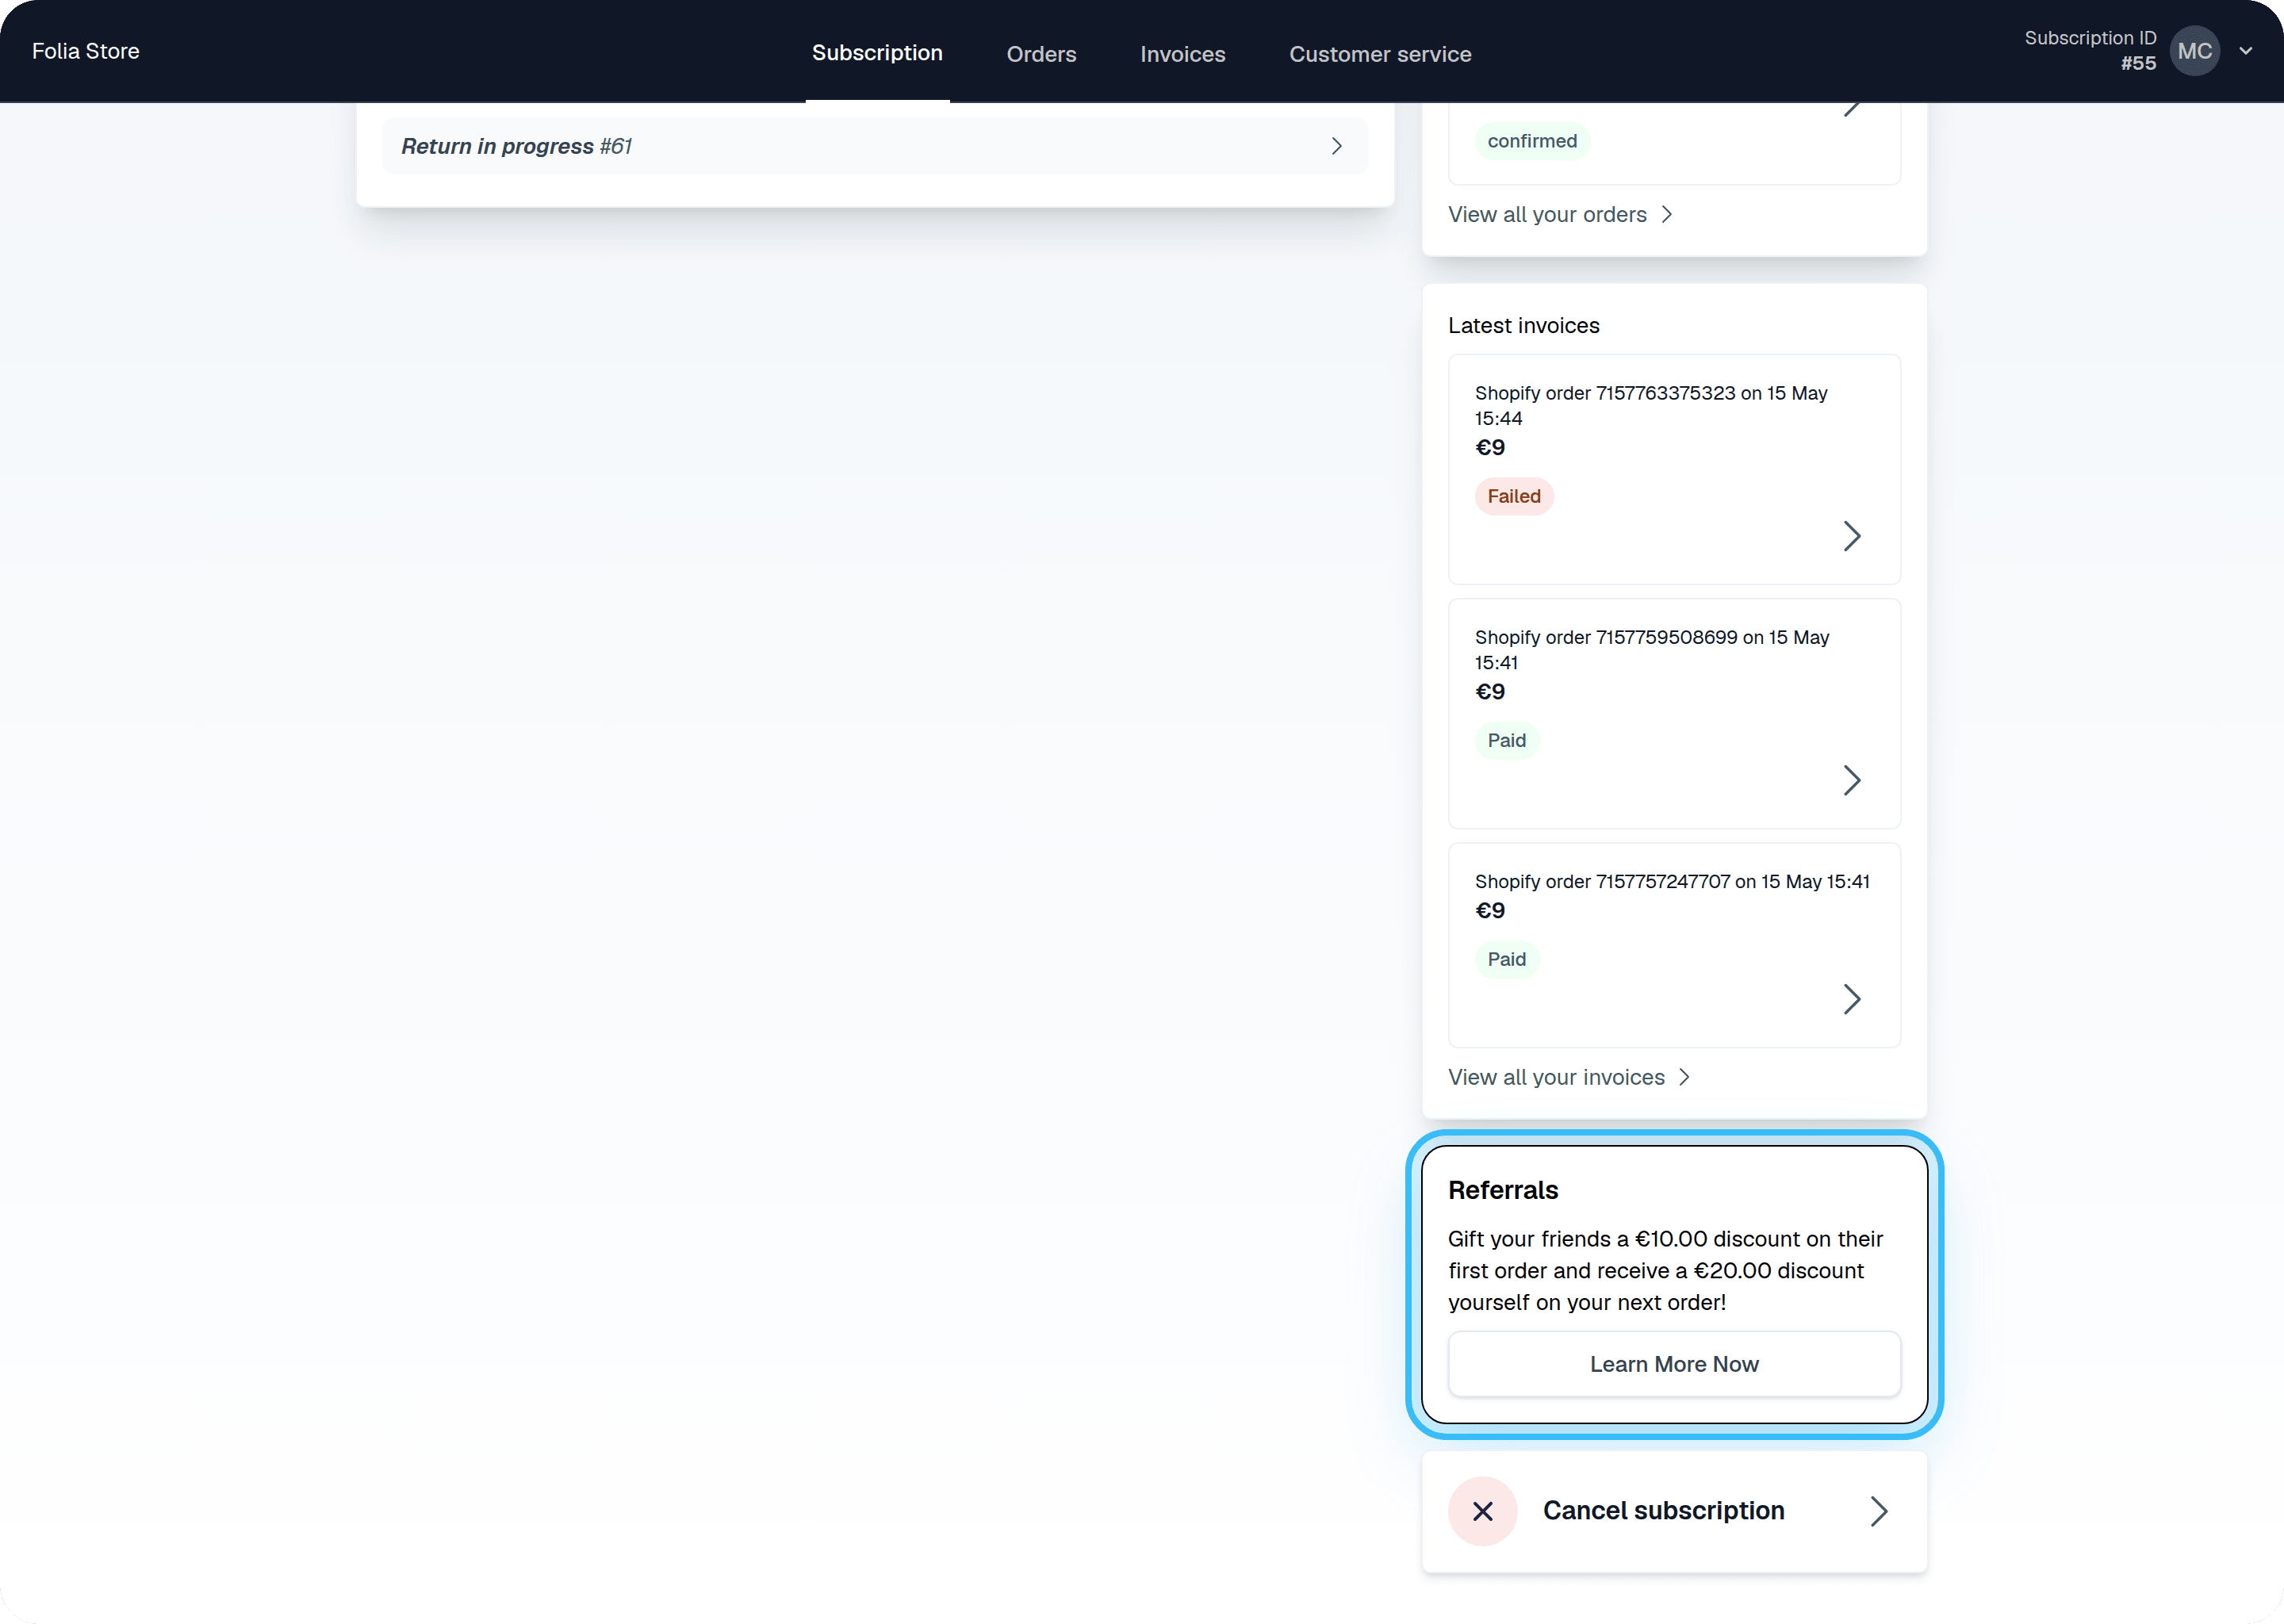Click chevron on invoice 7157763375323
This screenshot has height=1624, width=2284.
pyautogui.click(x=1851, y=536)
